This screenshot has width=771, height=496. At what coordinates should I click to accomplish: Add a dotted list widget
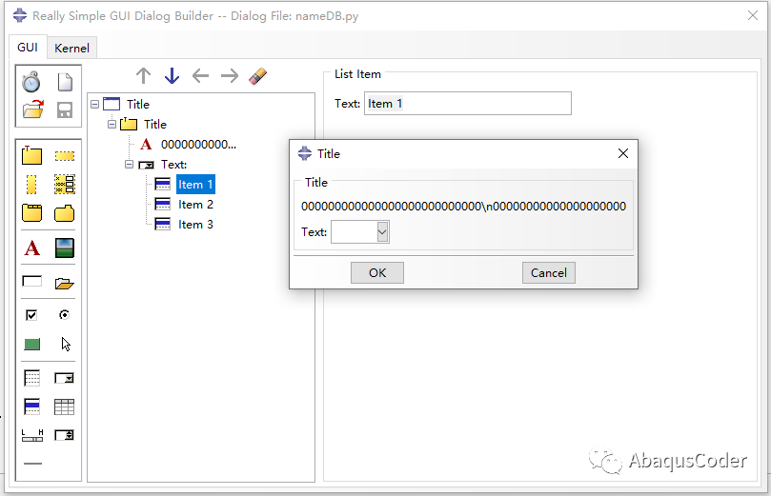coord(32,378)
